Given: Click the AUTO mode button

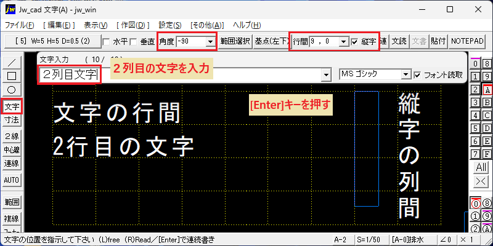Looking at the screenshot, I should pyautogui.click(x=12, y=180).
